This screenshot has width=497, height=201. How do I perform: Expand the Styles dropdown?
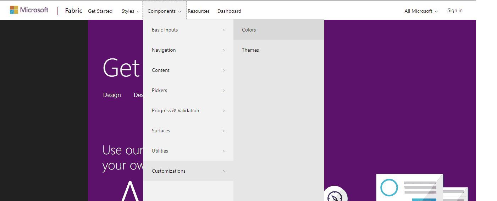pyautogui.click(x=130, y=11)
